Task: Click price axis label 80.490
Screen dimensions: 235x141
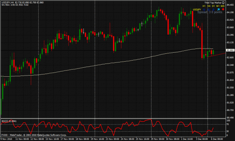Action: (230, 118)
